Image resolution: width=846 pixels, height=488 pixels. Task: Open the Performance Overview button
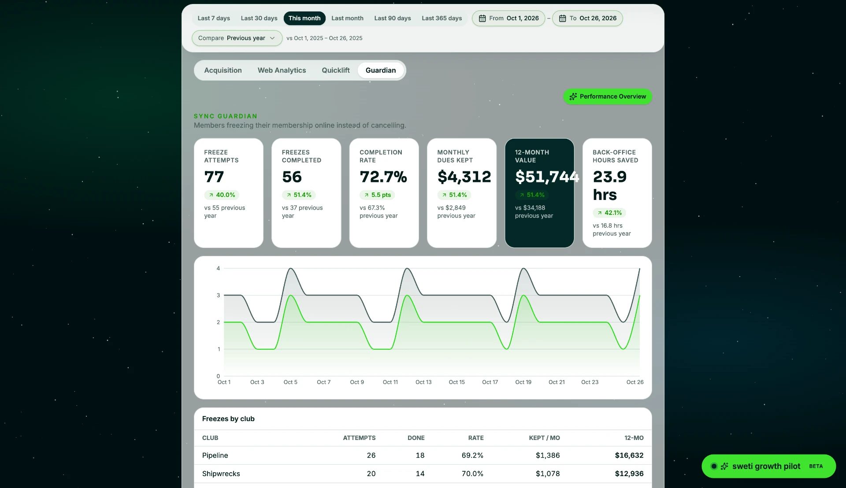608,96
